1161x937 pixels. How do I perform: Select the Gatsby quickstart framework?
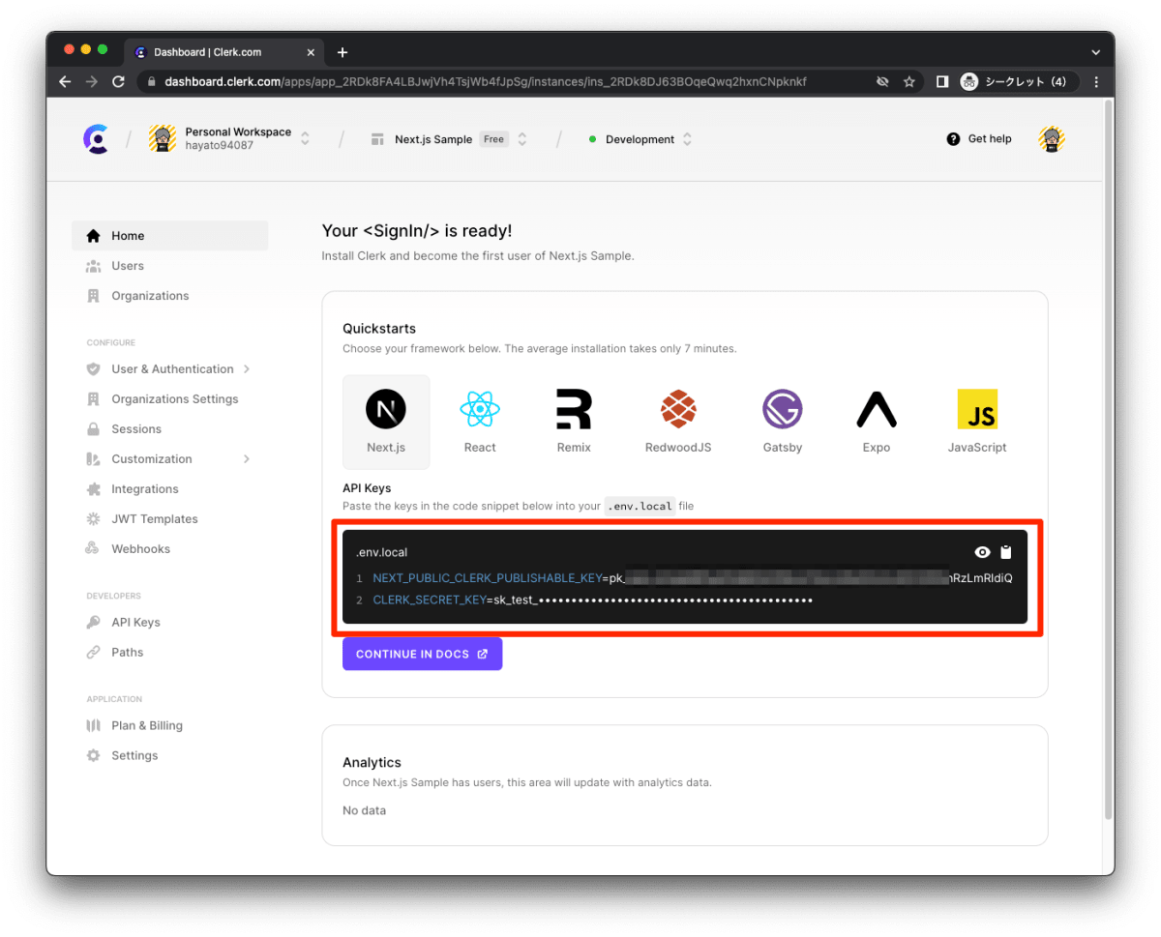(x=782, y=422)
